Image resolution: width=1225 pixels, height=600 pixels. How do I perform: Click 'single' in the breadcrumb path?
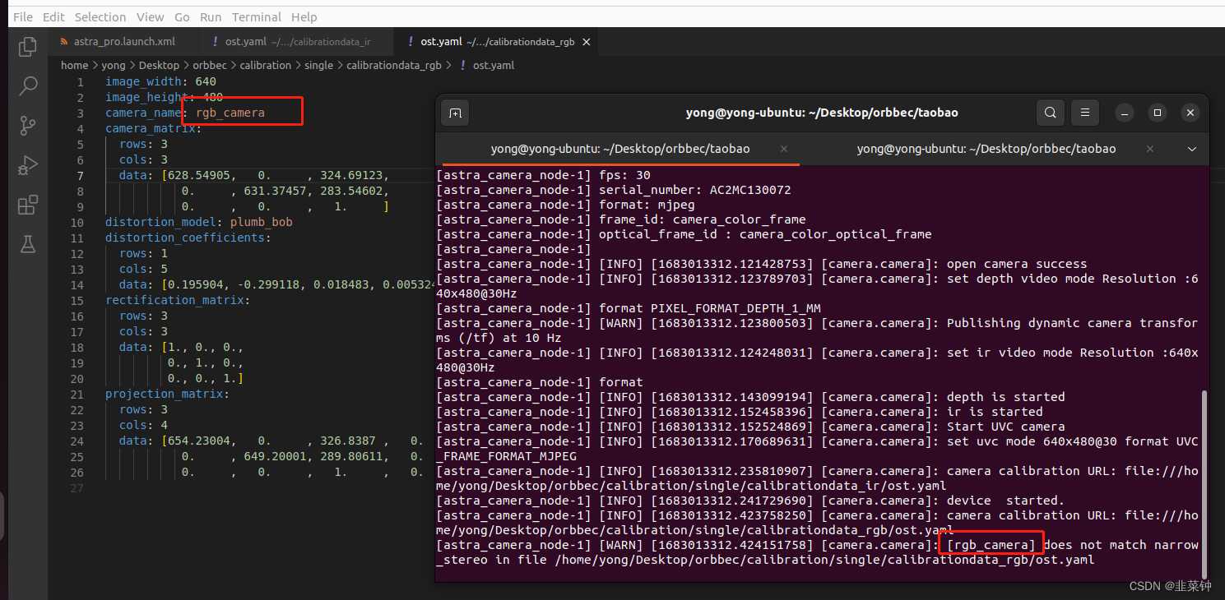(319, 65)
